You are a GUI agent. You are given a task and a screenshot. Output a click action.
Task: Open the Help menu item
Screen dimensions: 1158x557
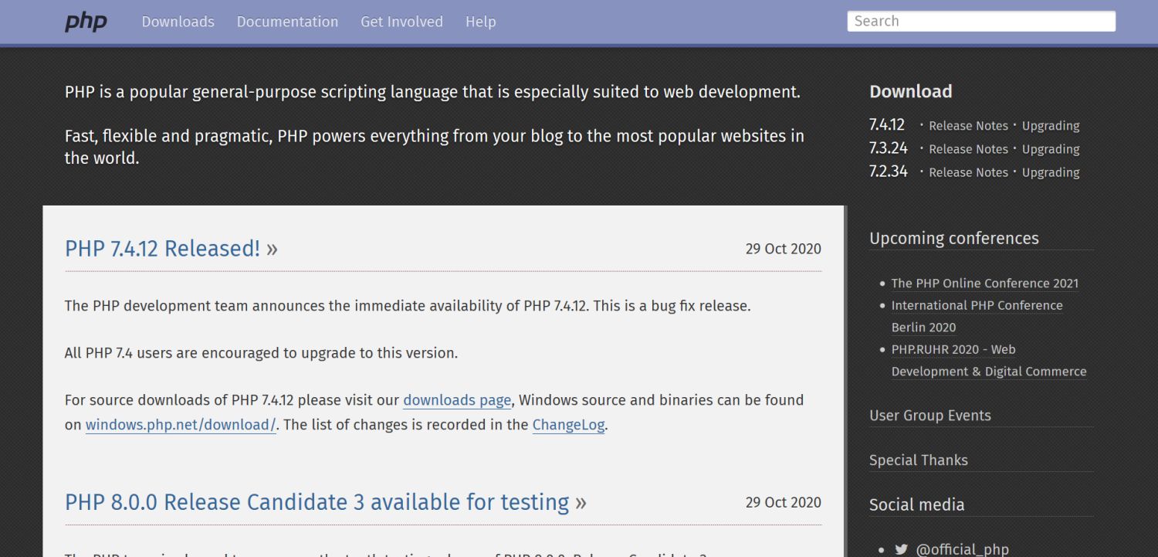click(480, 22)
